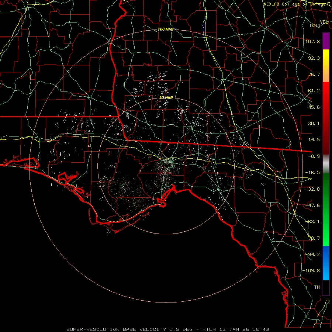Click the 107.8 value on the velocity scale
Screen dimensions: 332x332
click(312, 41)
